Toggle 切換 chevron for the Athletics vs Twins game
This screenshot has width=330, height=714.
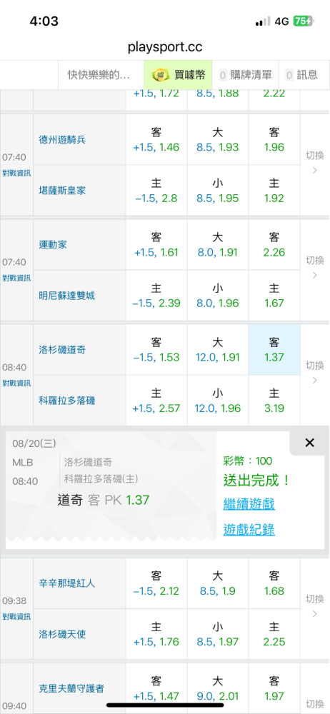point(314,268)
